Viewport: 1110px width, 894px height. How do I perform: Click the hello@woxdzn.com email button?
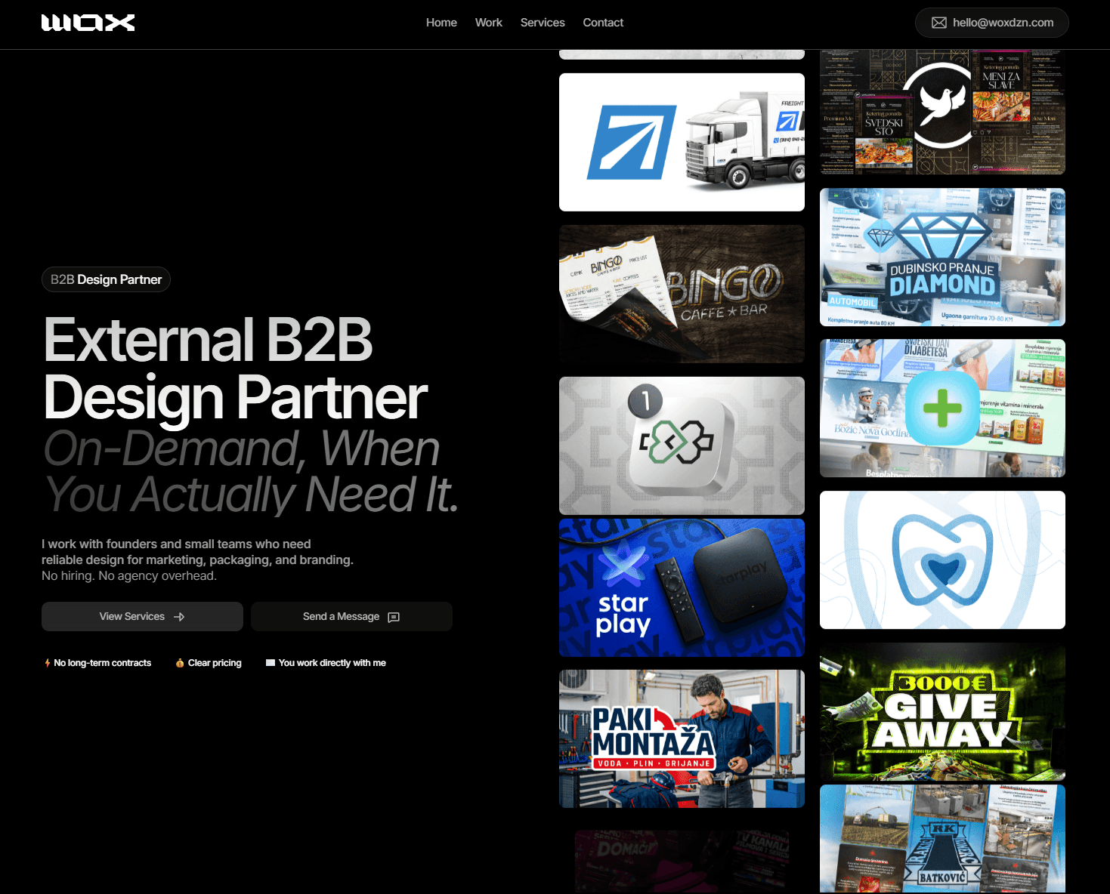point(991,23)
